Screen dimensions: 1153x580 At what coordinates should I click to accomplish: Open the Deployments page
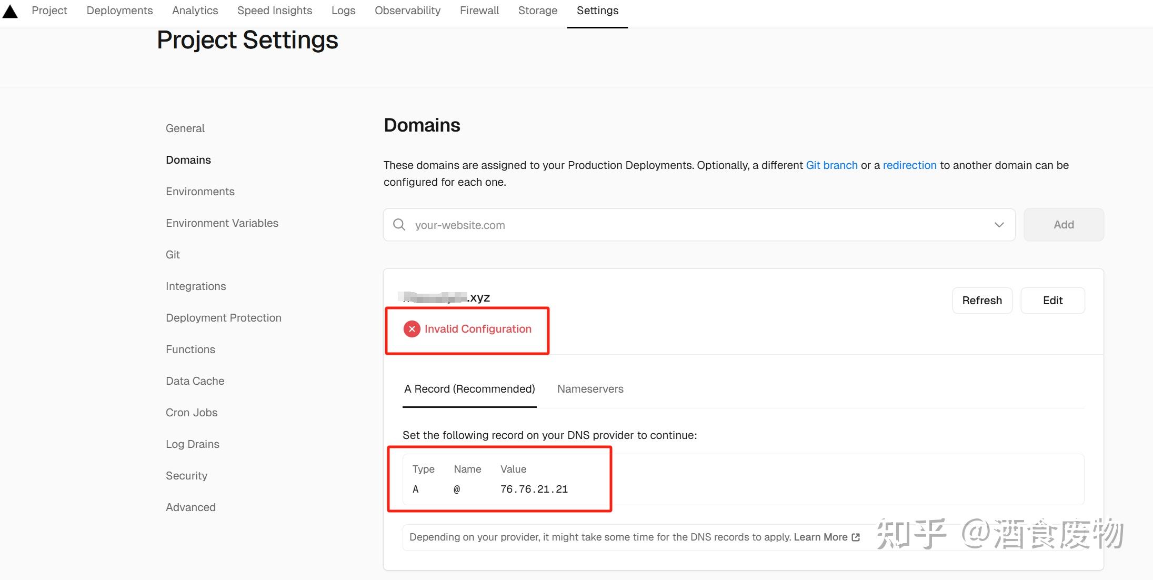click(x=119, y=11)
